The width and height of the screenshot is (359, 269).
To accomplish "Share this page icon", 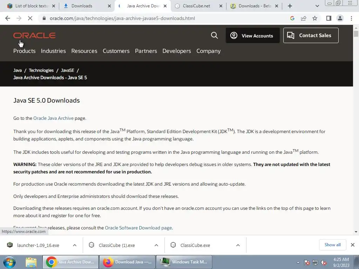I will [x=304, y=18].
